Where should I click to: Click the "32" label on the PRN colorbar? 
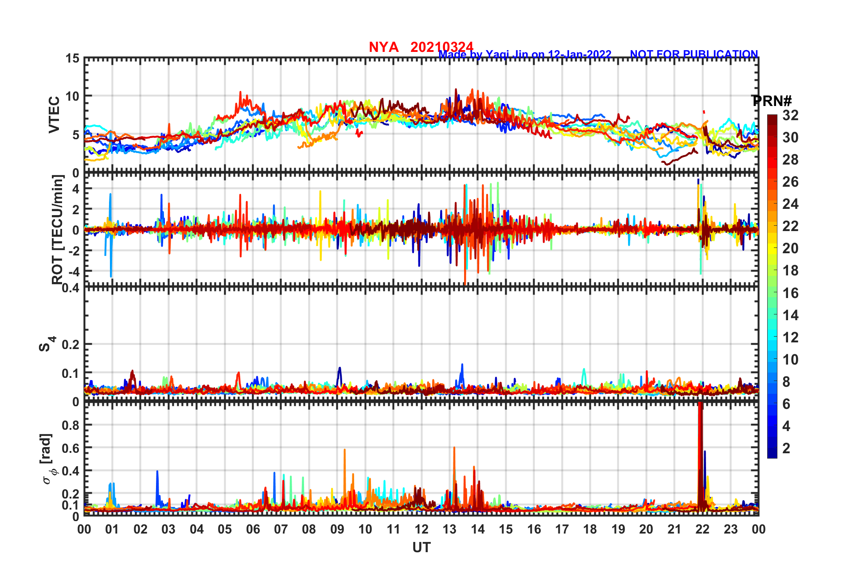pyautogui.click(x=790, y=115)
